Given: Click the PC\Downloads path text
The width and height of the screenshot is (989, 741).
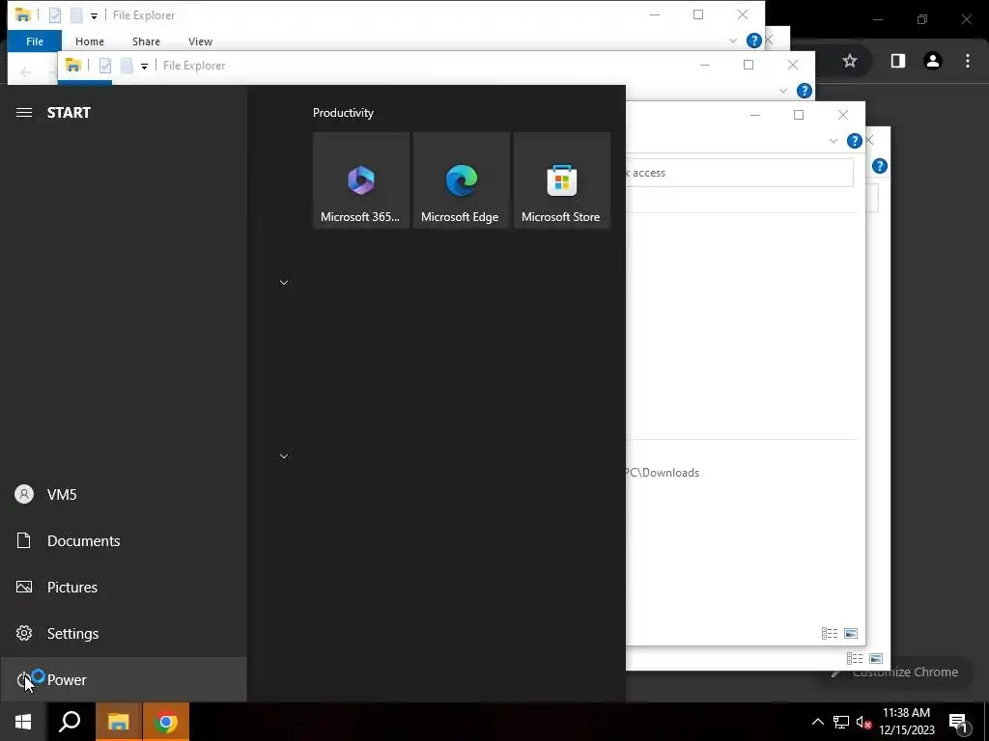Looking at the screenshot, I should pyautogui.click(x=663, y=473).
